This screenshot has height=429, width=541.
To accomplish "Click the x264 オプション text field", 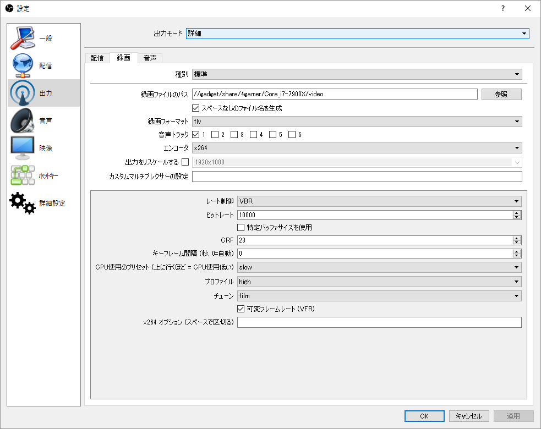I will (379, 322).
